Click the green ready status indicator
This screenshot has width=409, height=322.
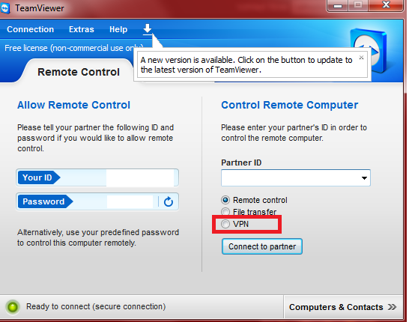[x=13, y=307]
